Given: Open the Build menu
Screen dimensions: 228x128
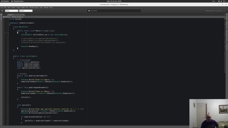Looking at the screenshot, I should 23,7.
